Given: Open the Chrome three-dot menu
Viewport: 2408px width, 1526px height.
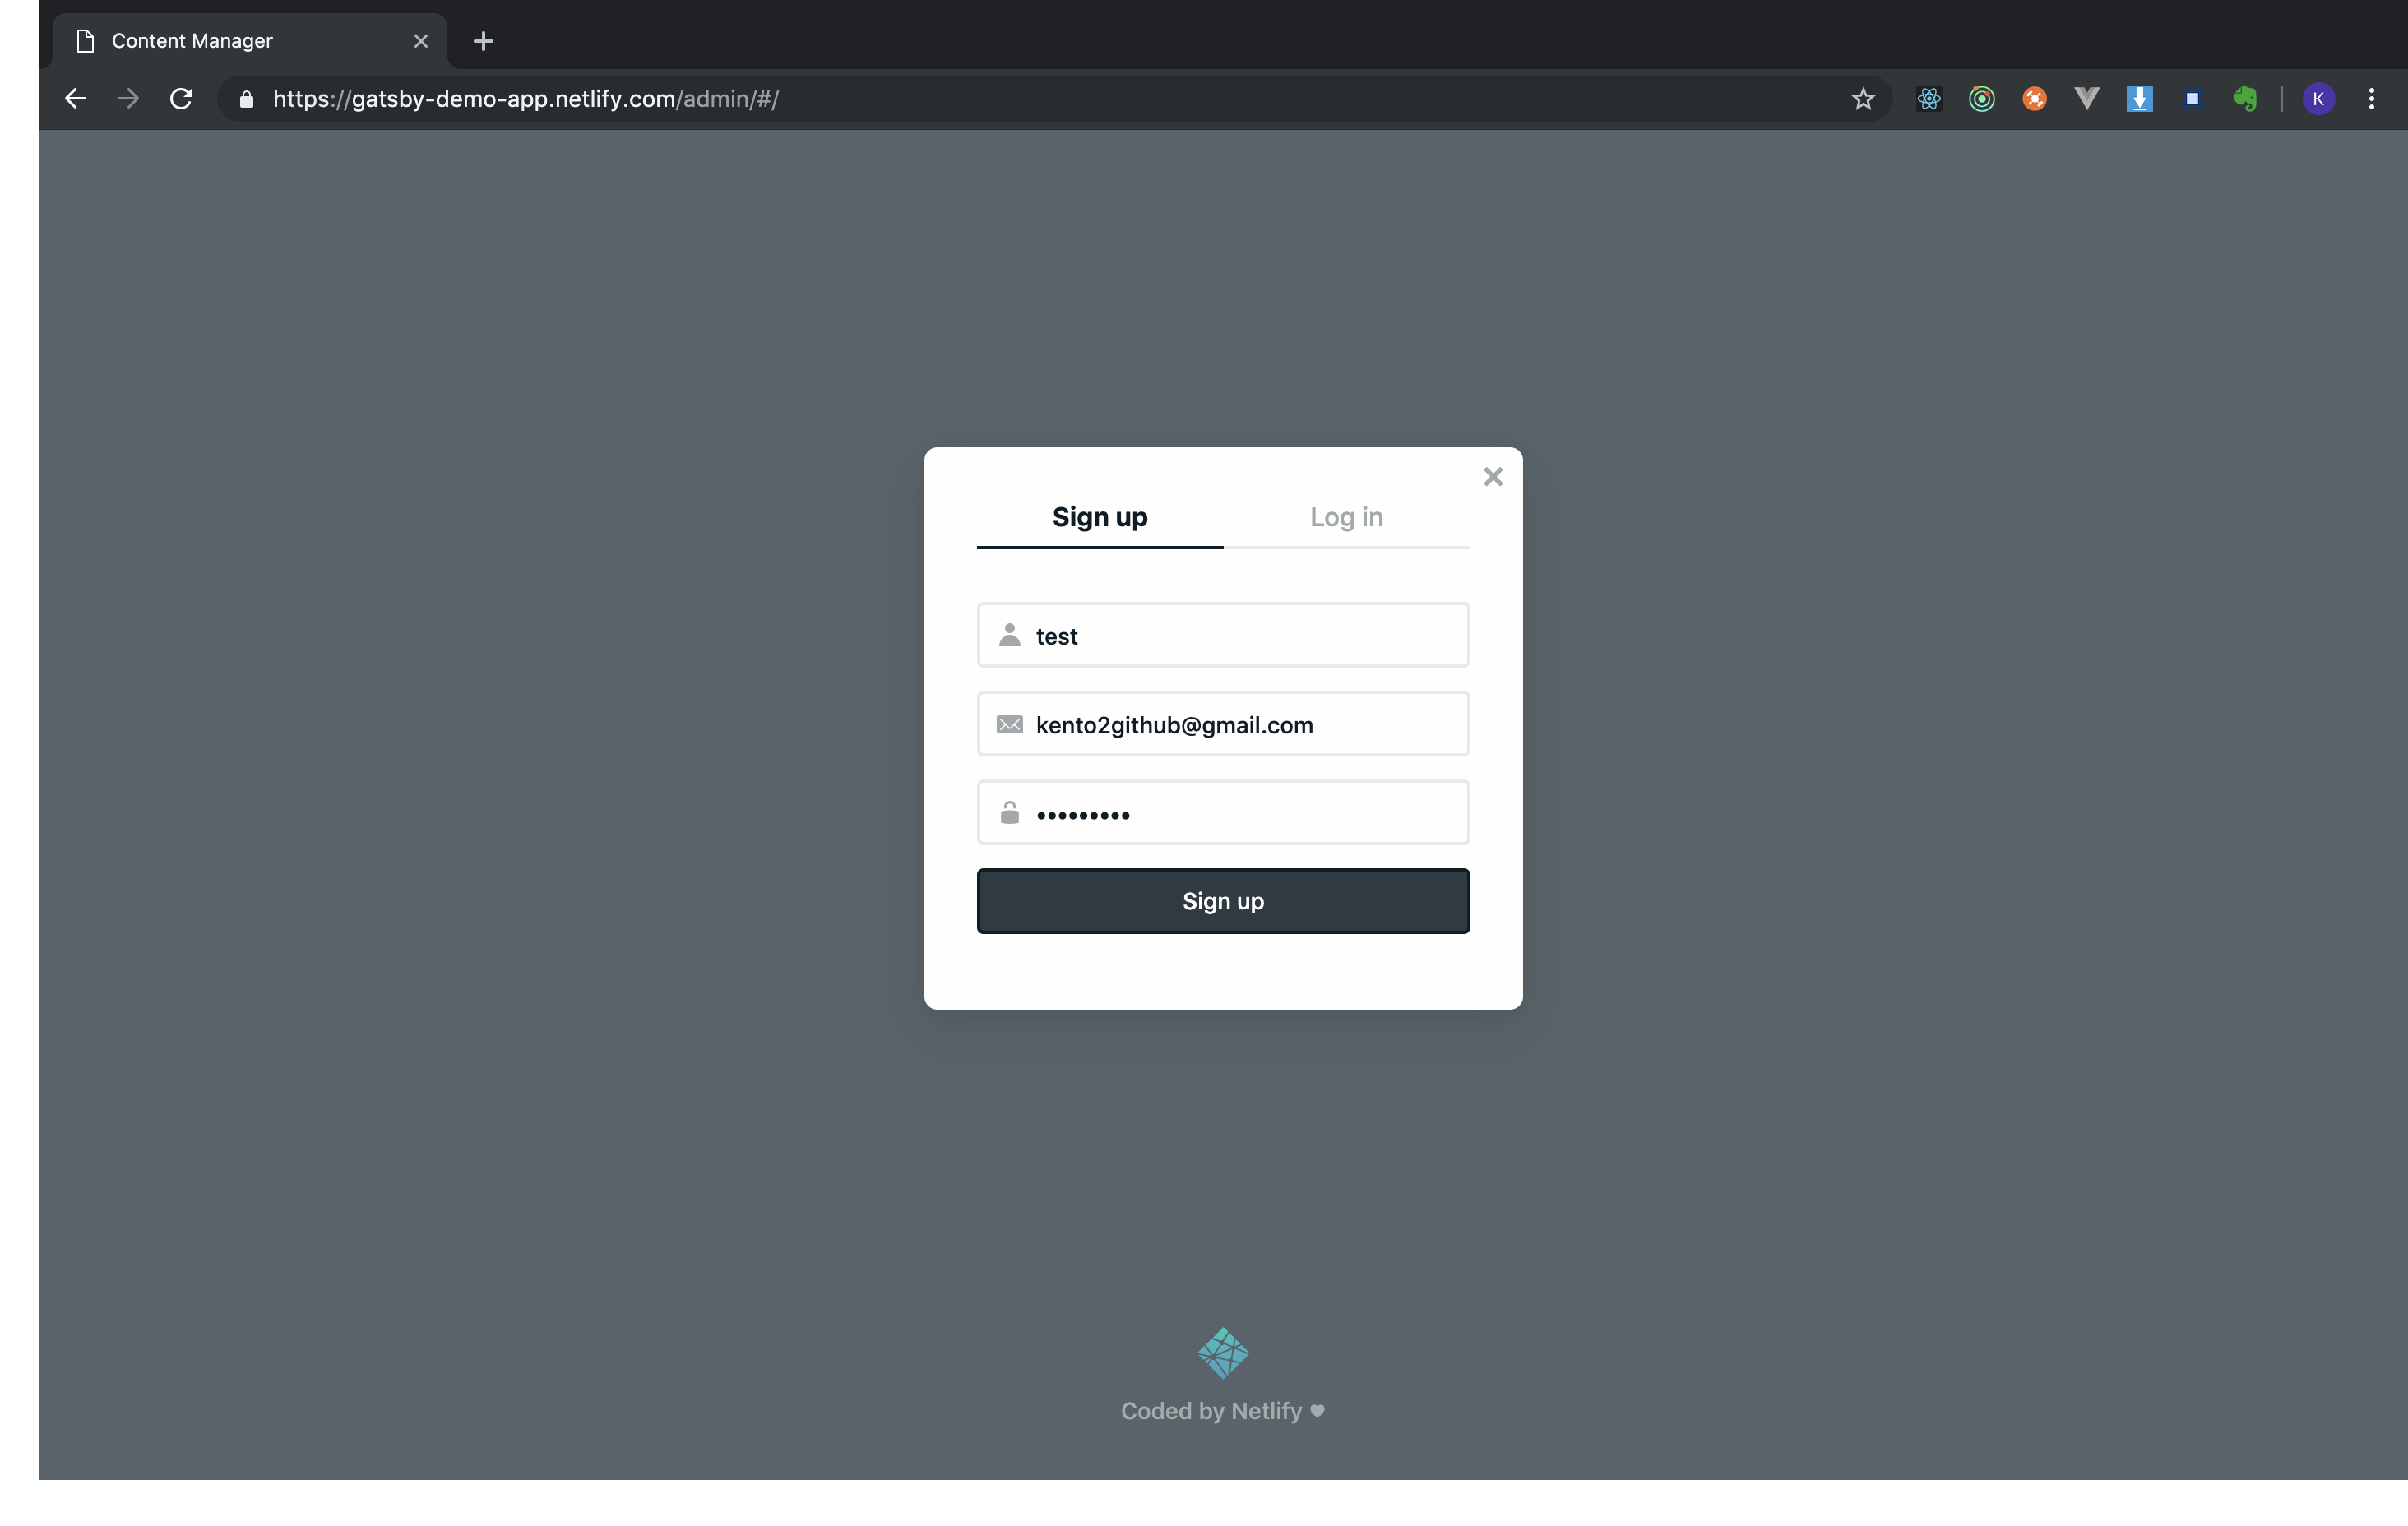Looking at the screenshot, I should click(x=2371, y=99).
